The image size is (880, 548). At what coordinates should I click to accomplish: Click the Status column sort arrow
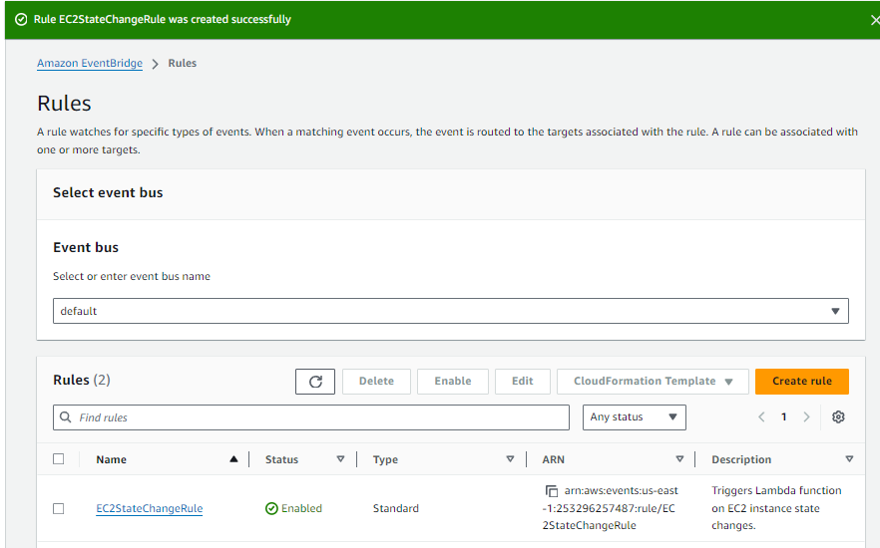[340, 459]
